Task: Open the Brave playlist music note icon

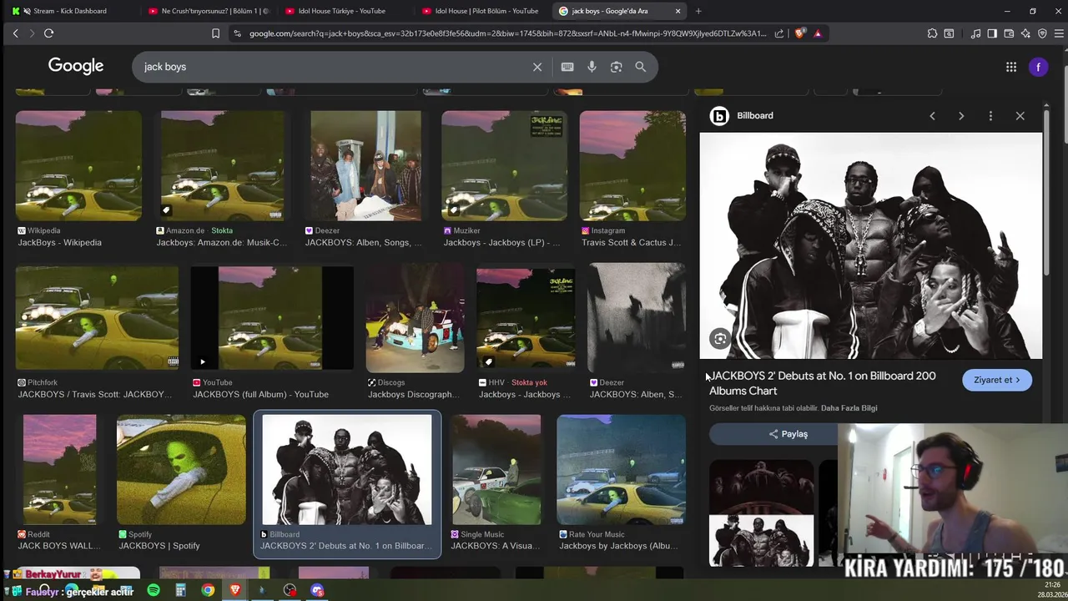Action: click(975, 33)
